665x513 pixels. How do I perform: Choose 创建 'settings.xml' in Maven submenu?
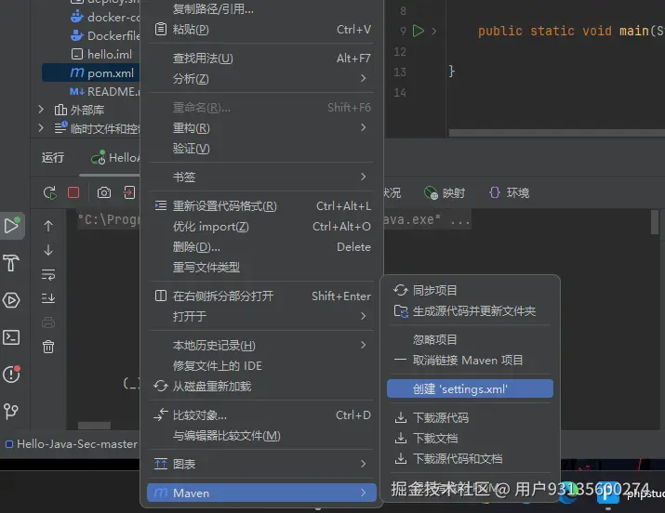pyautogui.click(x=470, y=388)
